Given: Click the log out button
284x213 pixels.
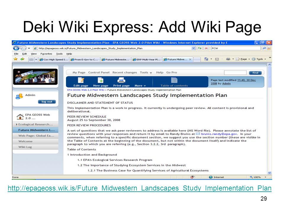Looking at the screenshot, I should tap(47, 101).
